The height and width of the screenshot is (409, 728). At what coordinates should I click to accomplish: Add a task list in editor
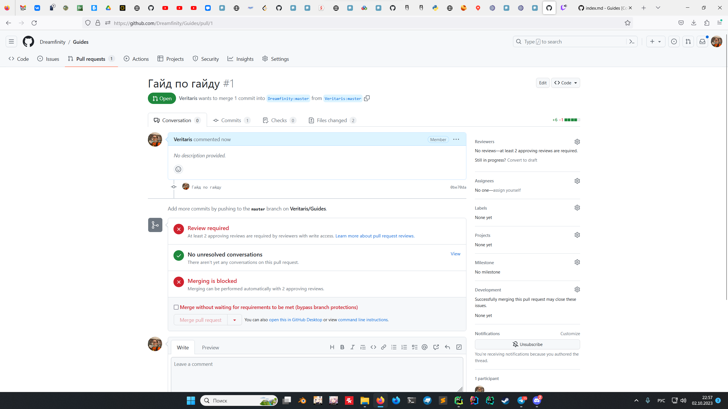415,347
